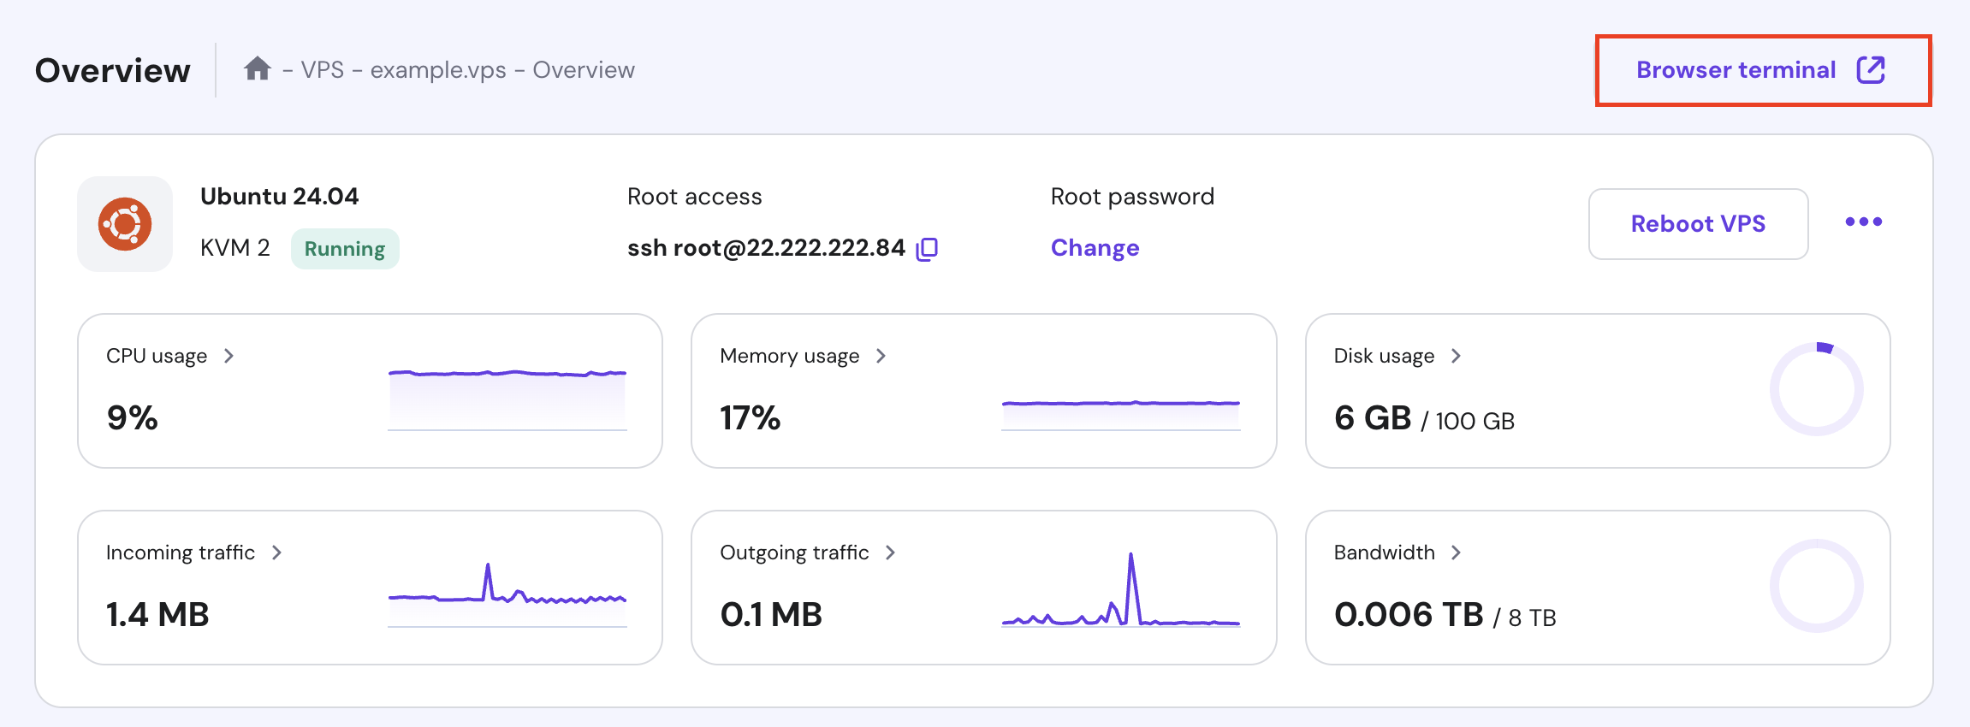Click the Bandwidth donut chart
Screen dimensions: 1970x727
click(1816, 587)
